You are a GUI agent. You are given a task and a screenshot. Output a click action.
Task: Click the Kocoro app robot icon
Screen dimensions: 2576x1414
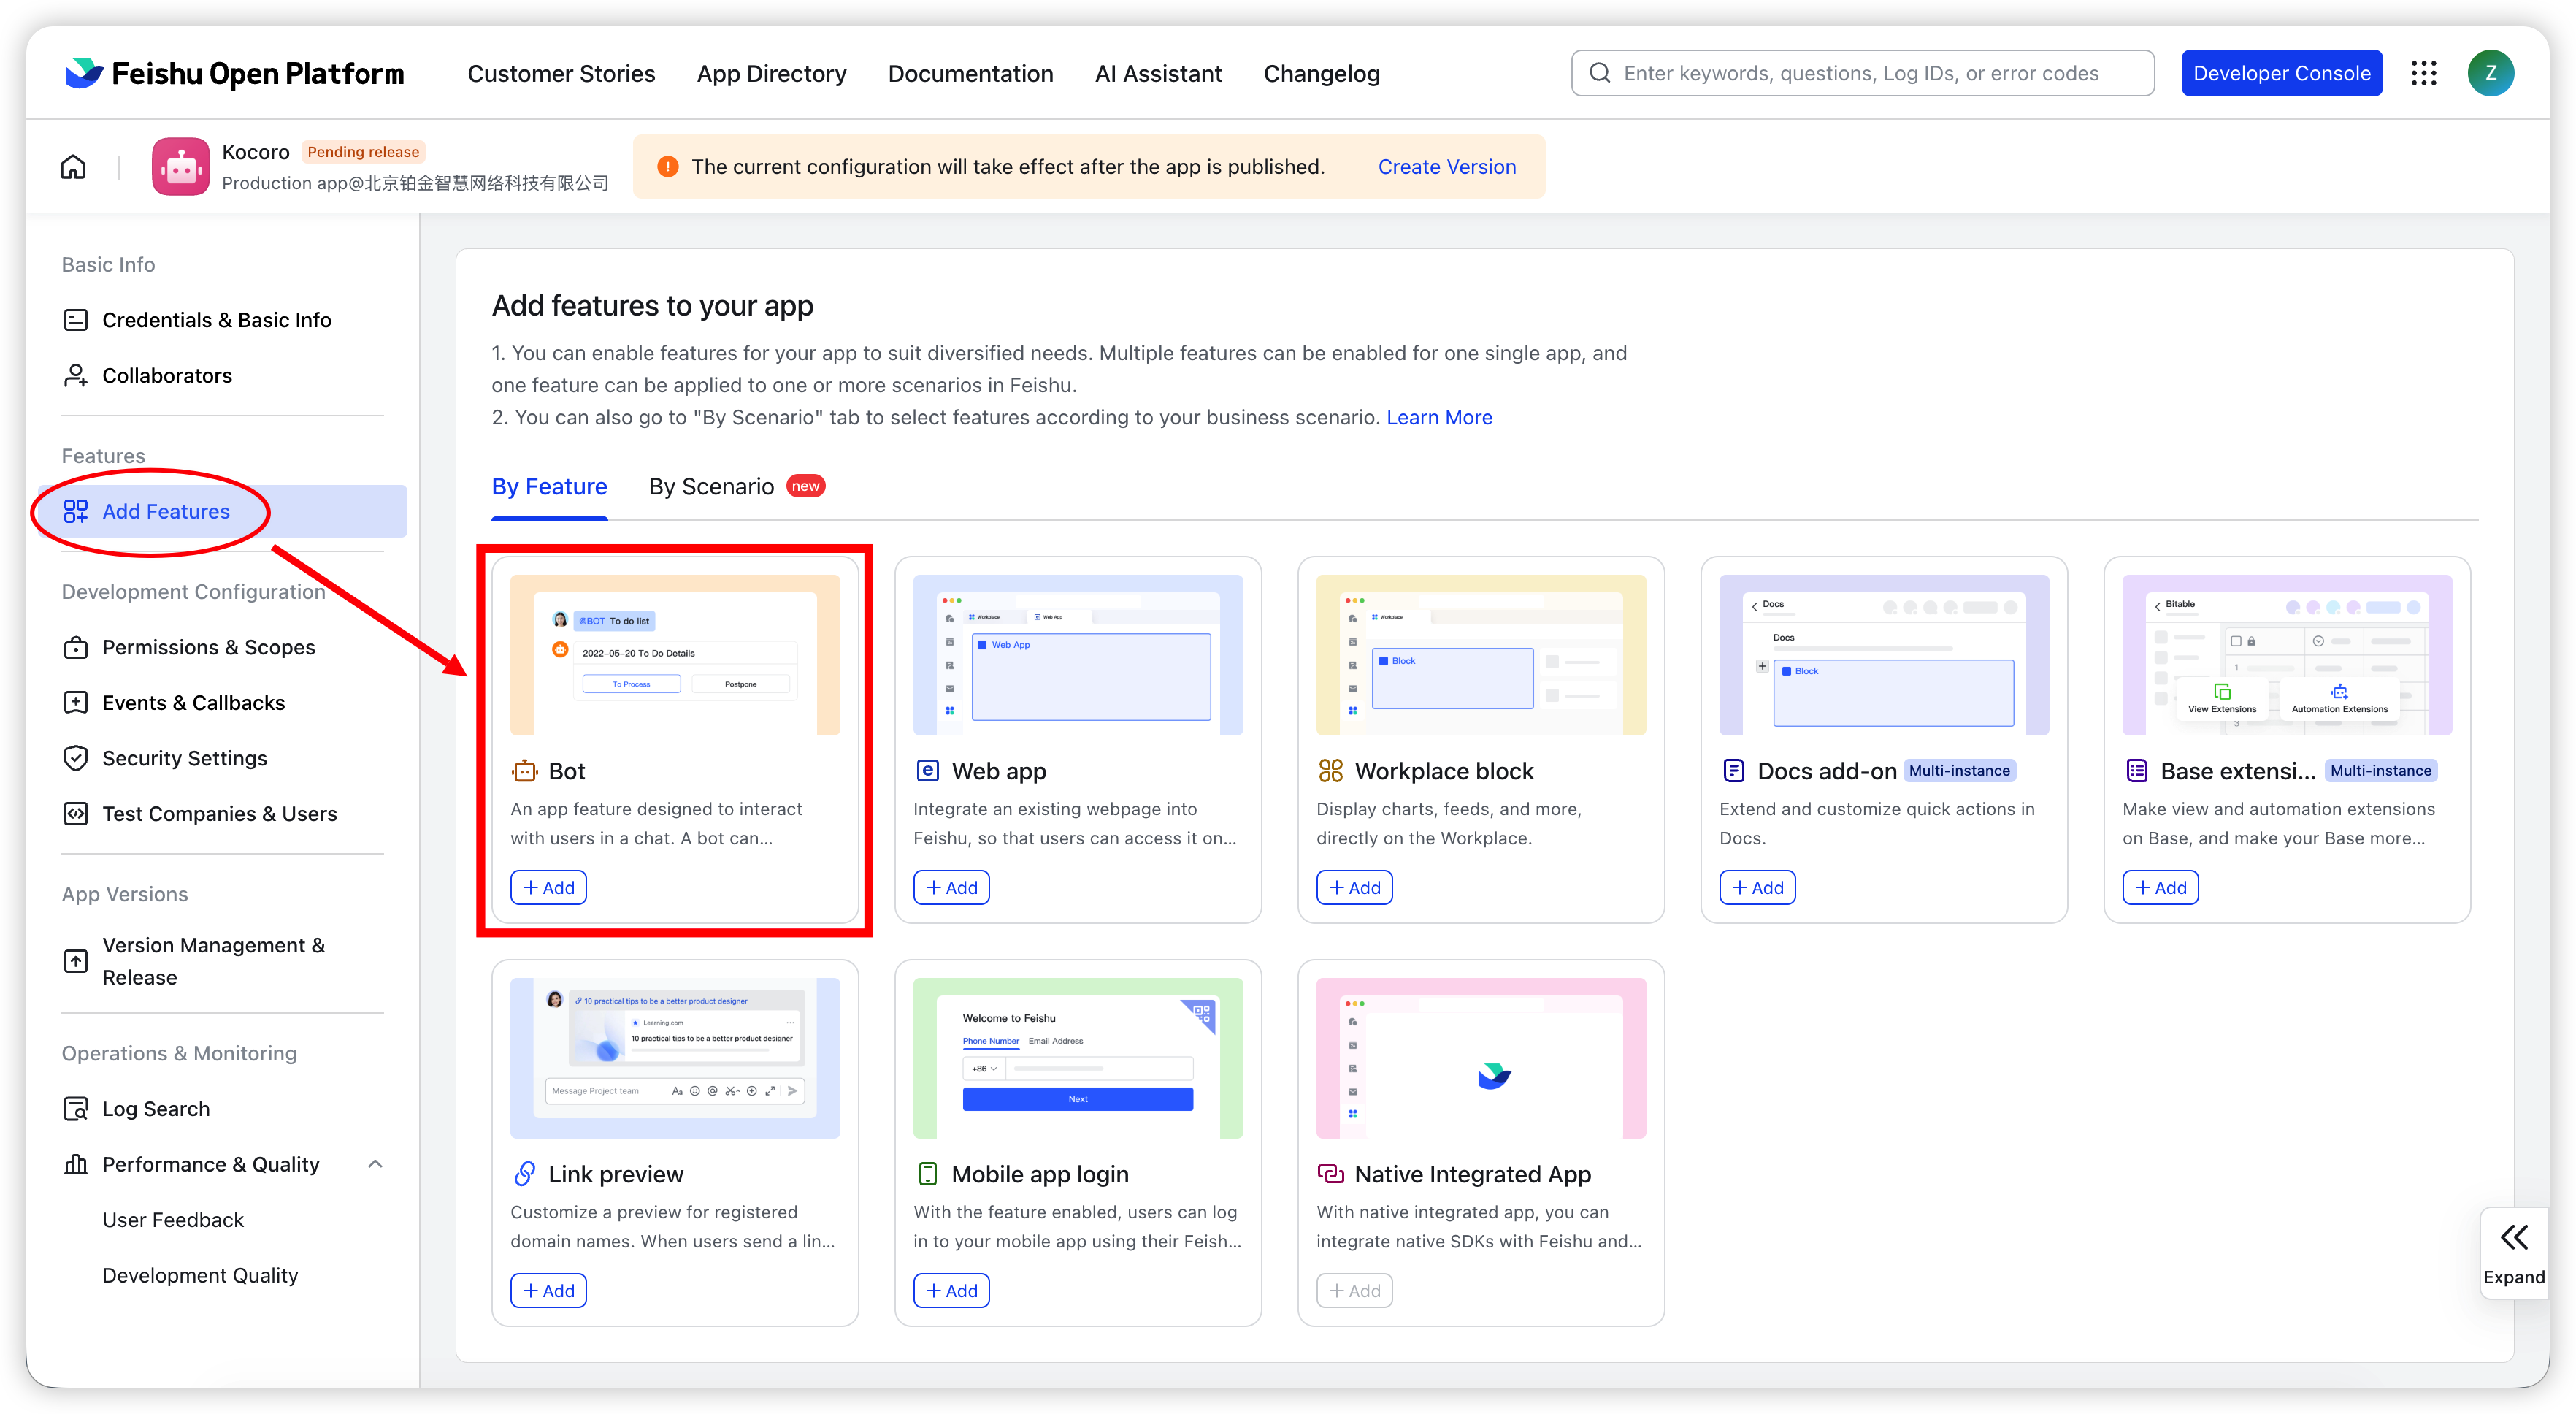[x=181, y=166]
